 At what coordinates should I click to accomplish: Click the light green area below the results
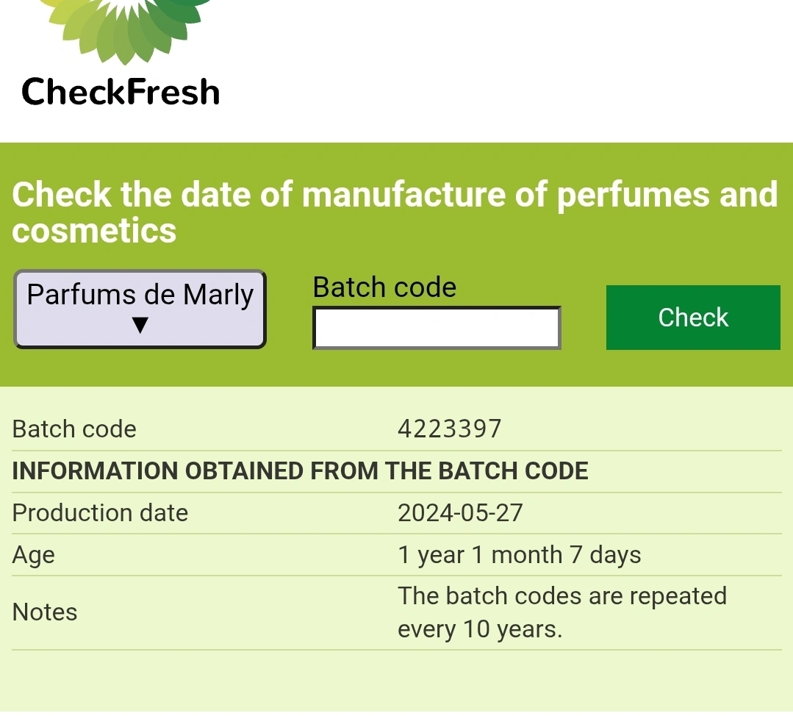397,681
